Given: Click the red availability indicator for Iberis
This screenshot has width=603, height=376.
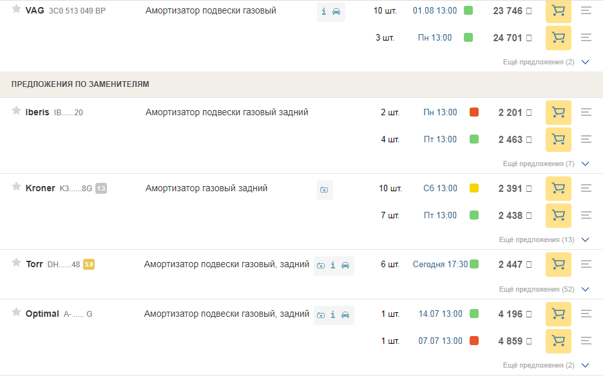Looking at the screenshot, I should (x=474, y=113).
